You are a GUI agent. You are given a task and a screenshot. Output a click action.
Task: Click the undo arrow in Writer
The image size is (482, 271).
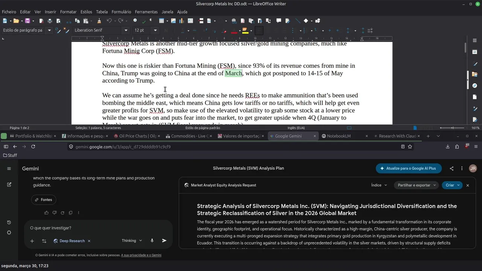pos(109,21)
